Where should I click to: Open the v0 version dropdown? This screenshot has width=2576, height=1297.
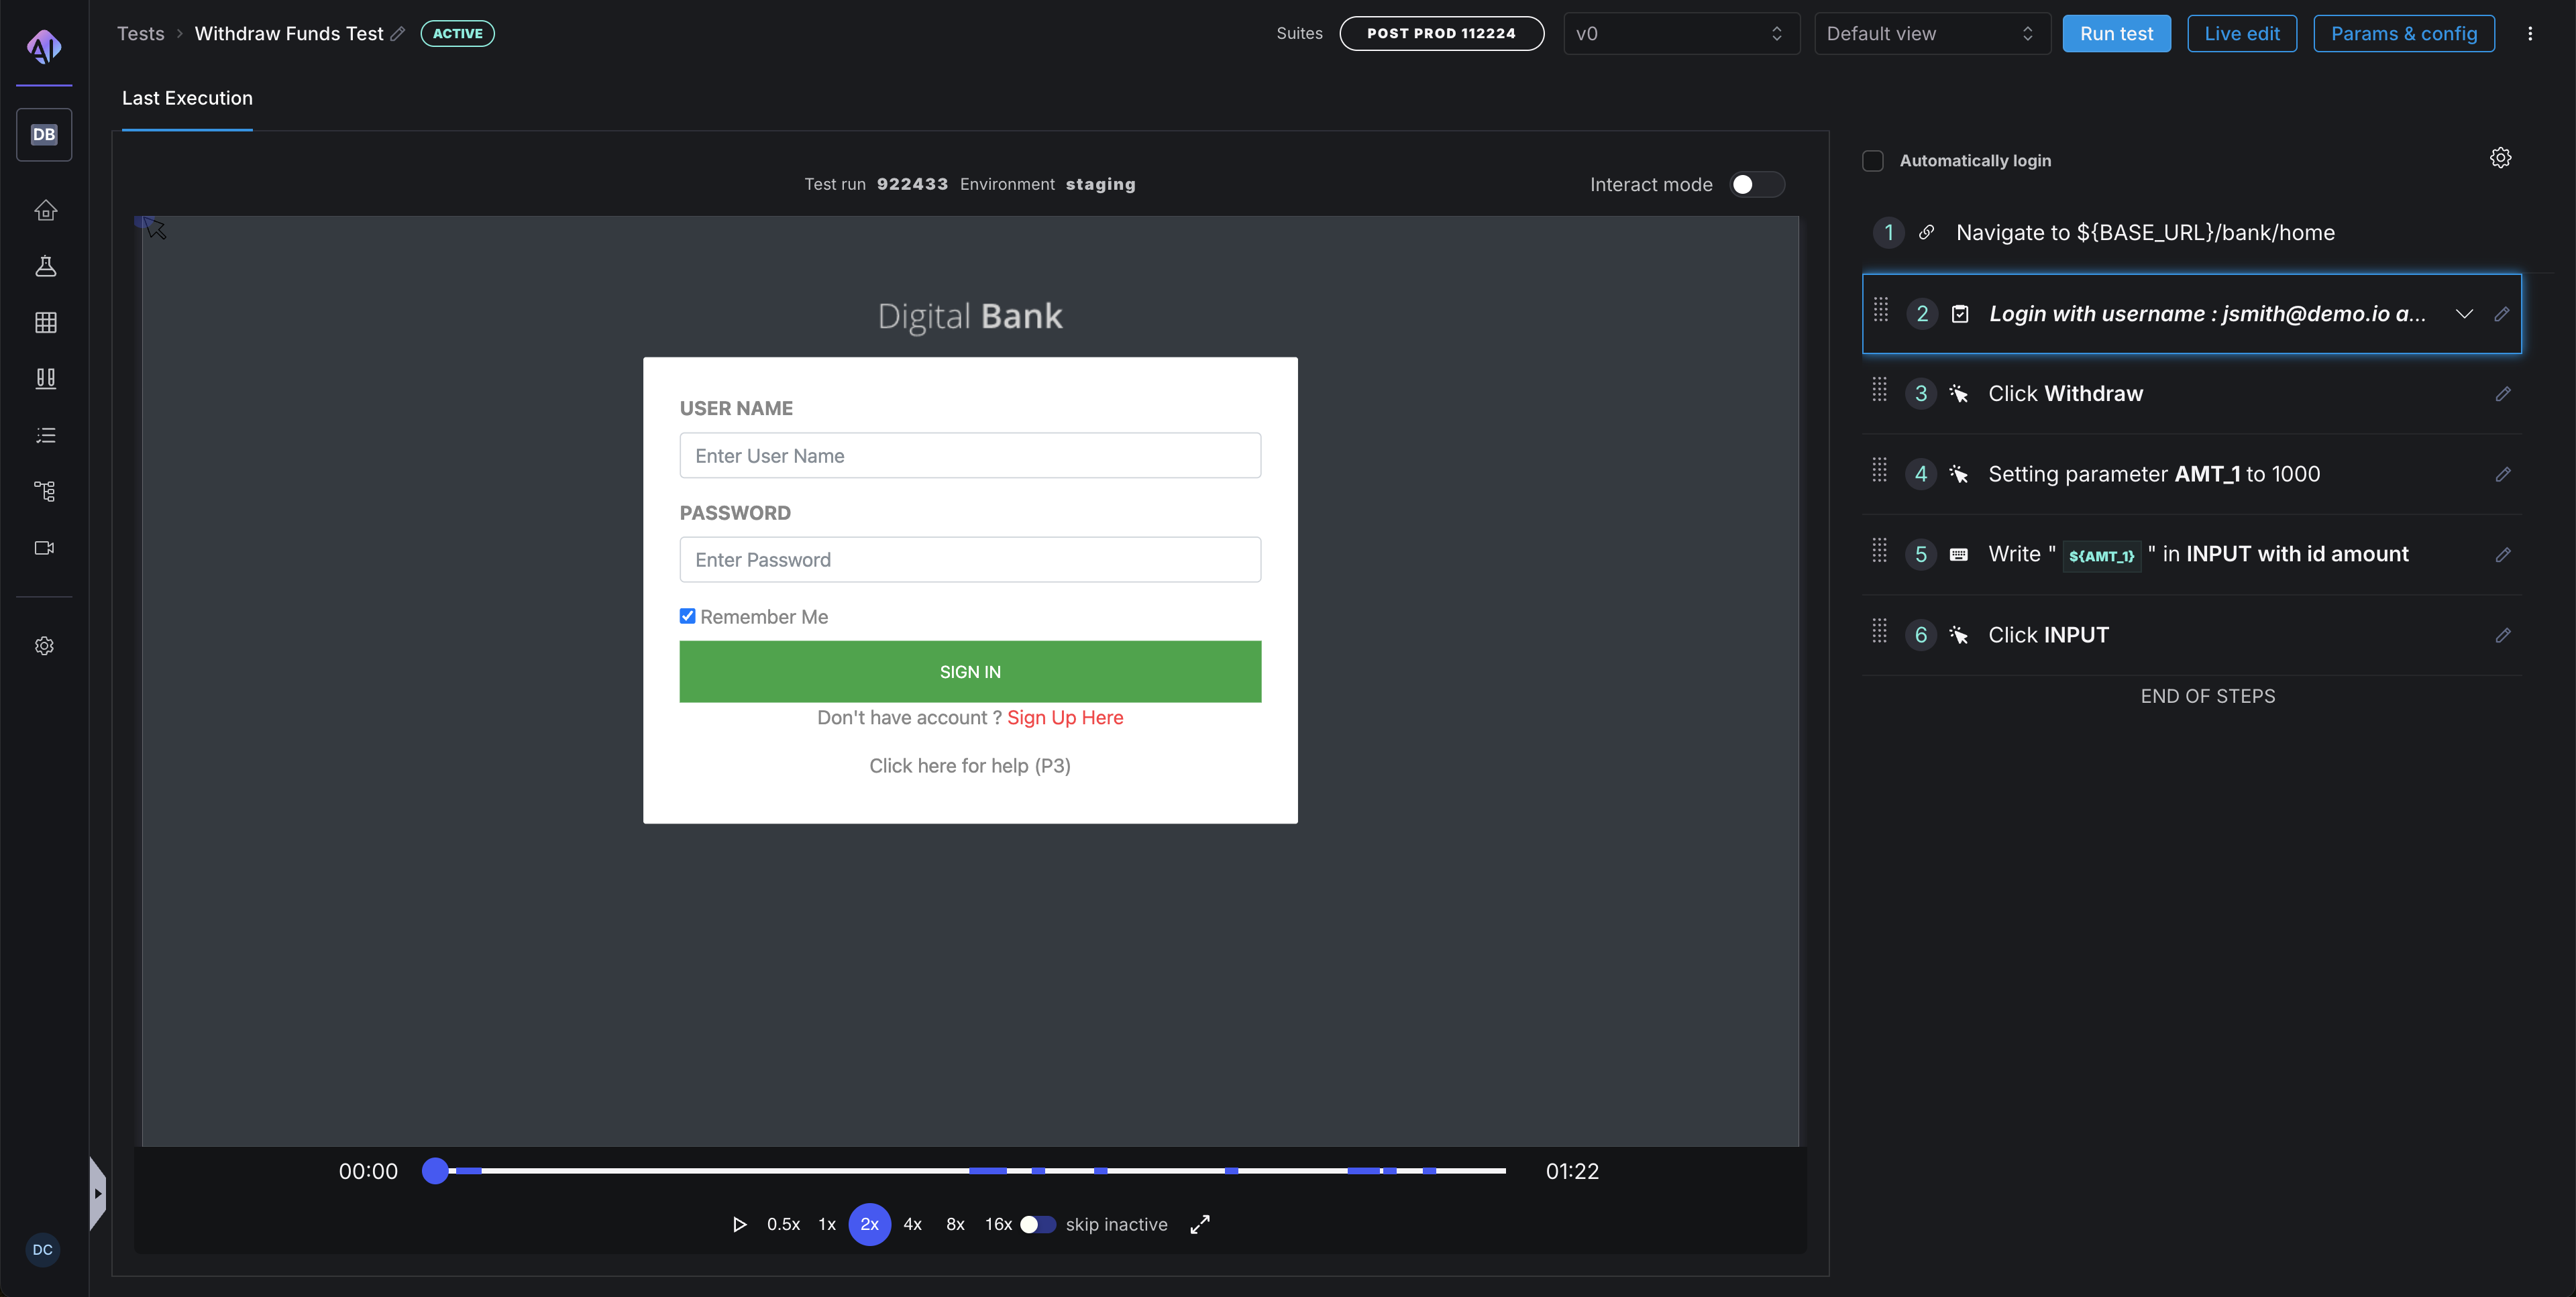(1680, 34)
